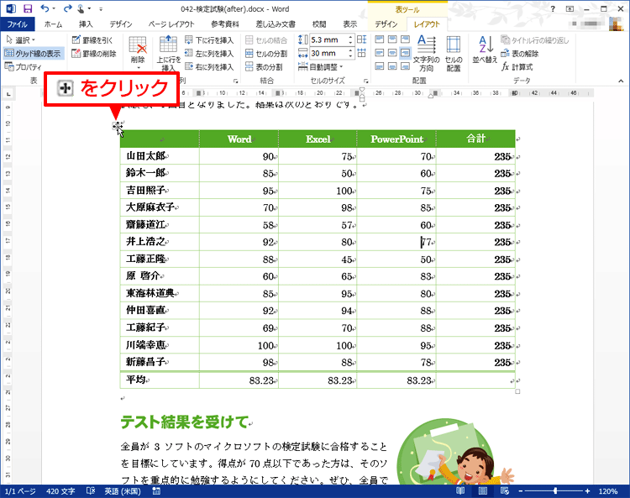Open Rows & Columns group dialog launcher
Viewport: 630px width, 498px height.
point(236,81)
